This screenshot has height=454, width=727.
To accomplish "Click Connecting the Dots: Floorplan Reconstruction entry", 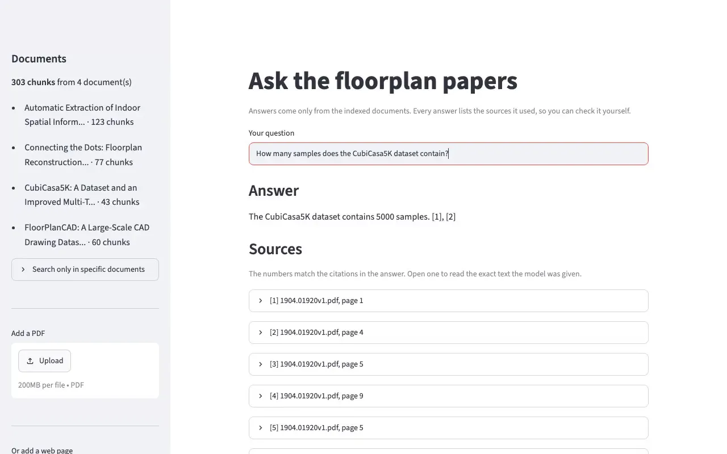I will [83, 155].
